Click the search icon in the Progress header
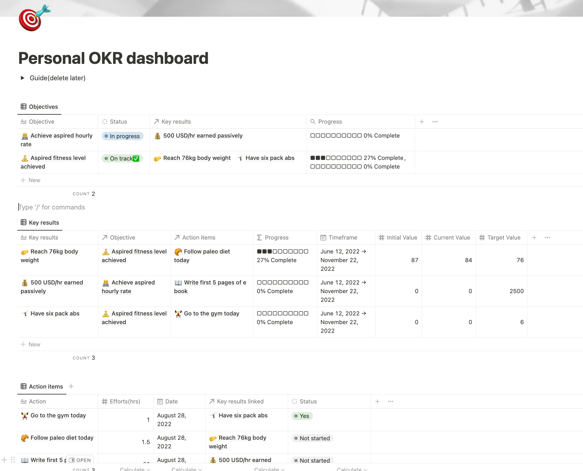583x471 pixels. [x=313, y=121]
